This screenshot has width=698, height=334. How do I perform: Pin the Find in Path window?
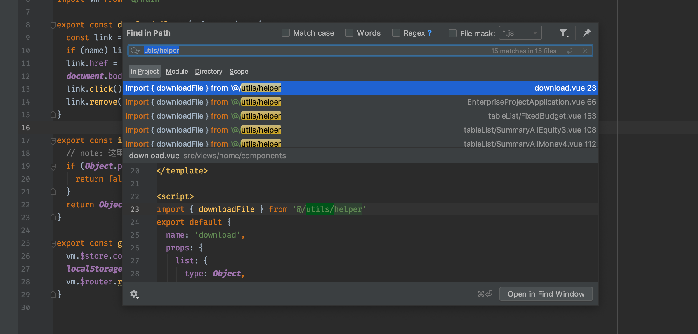coord(587,33)
